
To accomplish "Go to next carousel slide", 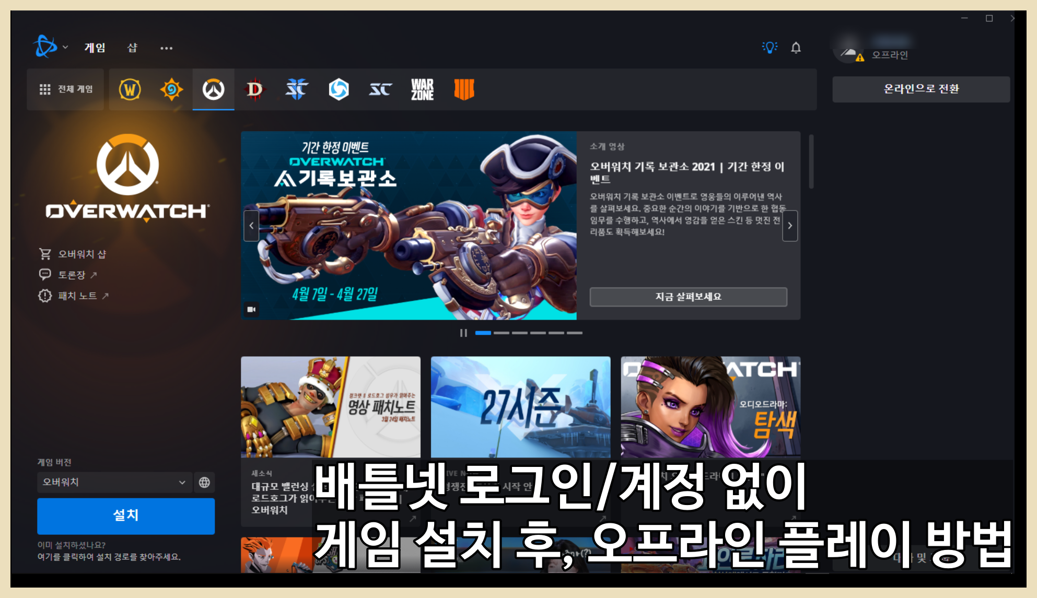I will (790, 226).
